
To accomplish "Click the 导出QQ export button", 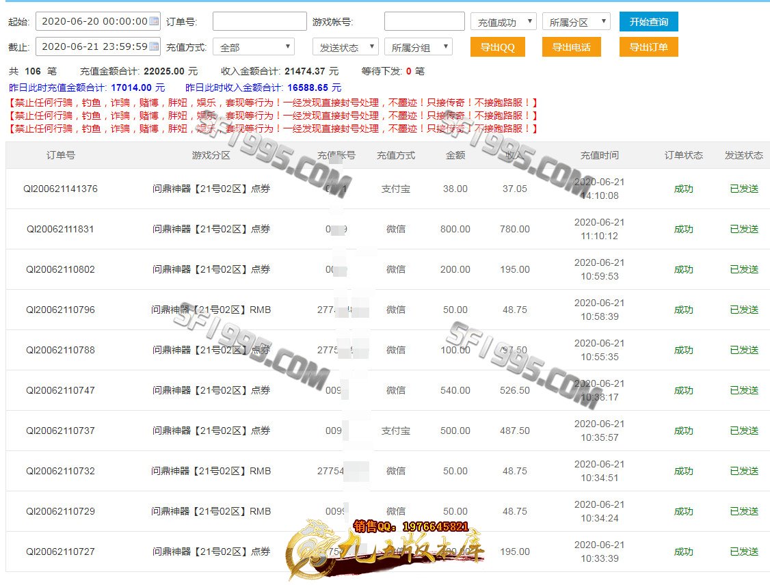I will (x=497, y=47).
